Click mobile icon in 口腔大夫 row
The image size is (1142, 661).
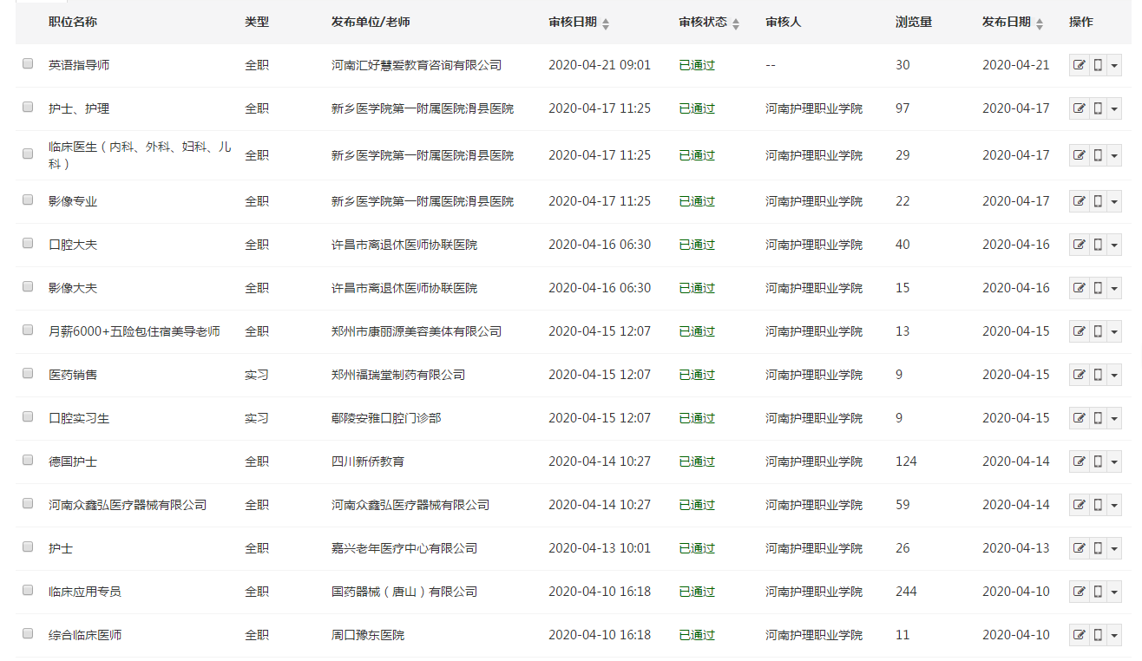coord(1097,245)
